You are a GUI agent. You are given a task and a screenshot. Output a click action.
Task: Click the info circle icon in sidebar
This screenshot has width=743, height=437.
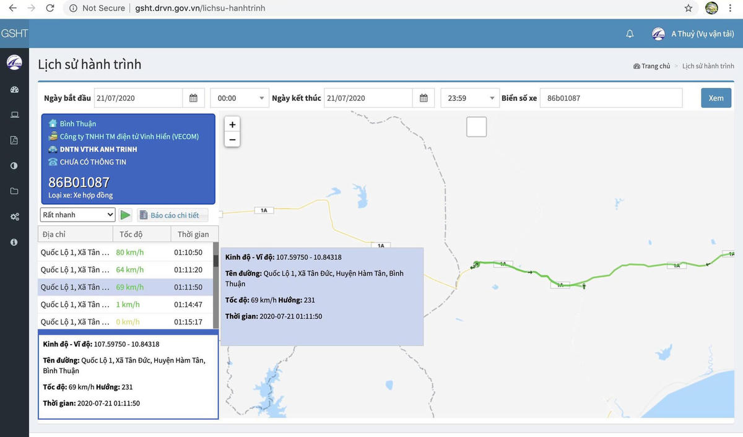[x=14, y=242]
